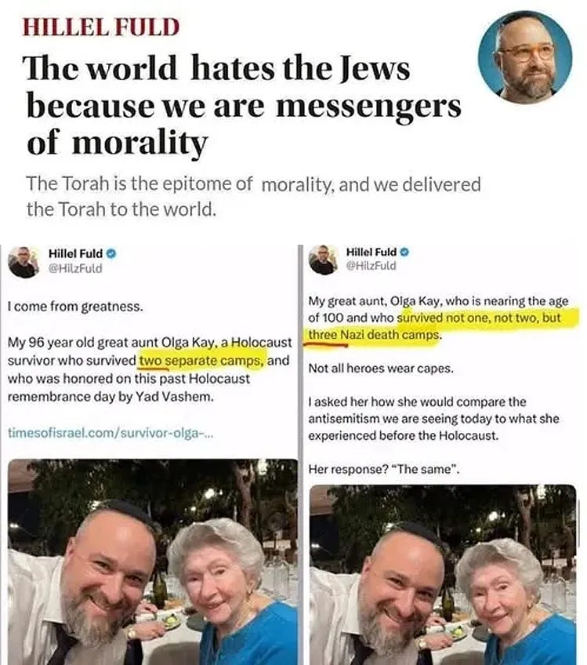The height and width of the screenshot is (665, 587).
Task: Click the circular author portrait at top right
Action: [525, 57]
